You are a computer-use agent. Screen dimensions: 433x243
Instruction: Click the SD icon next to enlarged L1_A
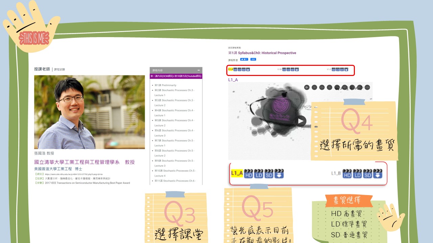[x=269, y=174]
